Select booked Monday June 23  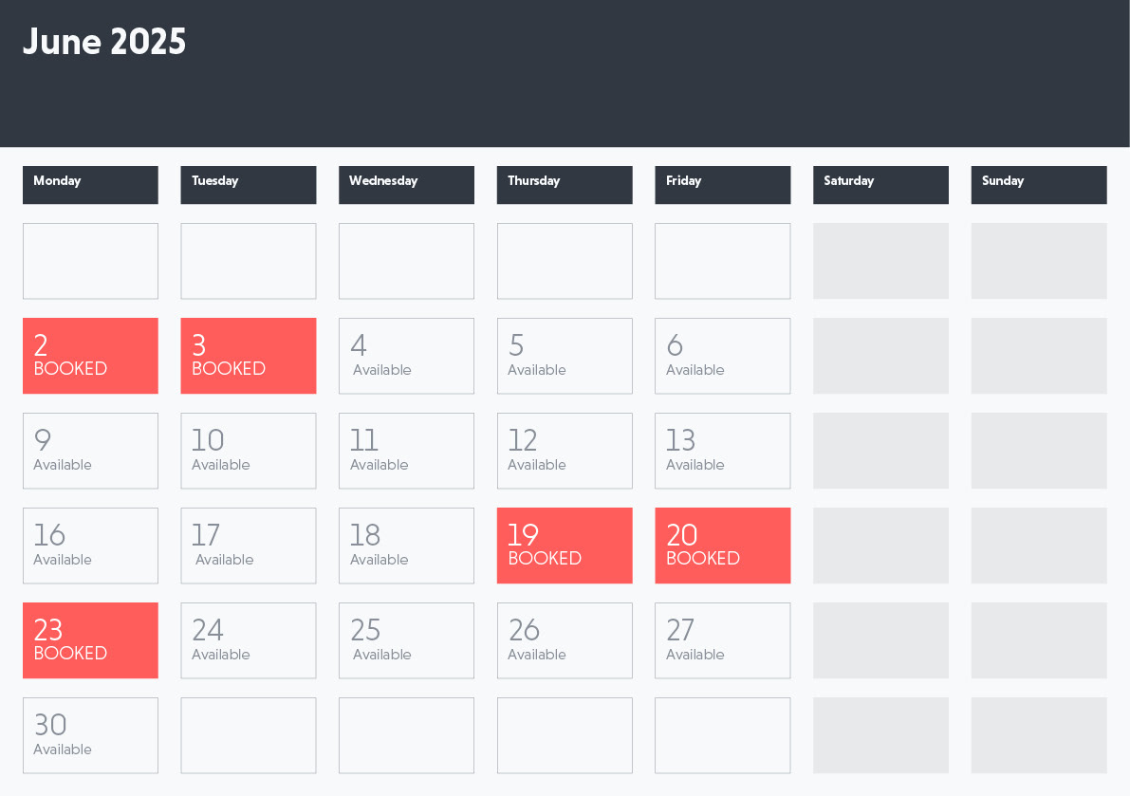90,640
